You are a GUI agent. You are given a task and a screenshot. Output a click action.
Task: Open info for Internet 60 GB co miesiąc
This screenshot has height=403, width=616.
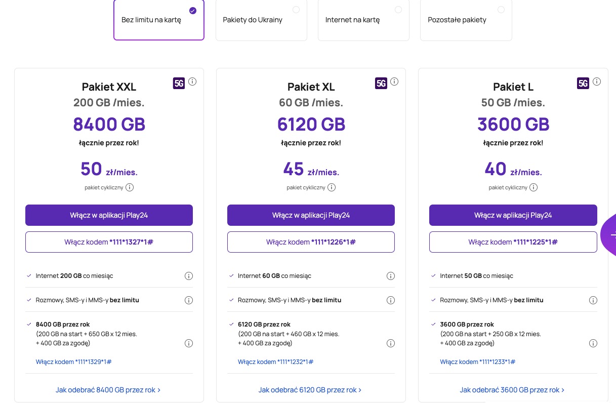(x=391, y=276)
